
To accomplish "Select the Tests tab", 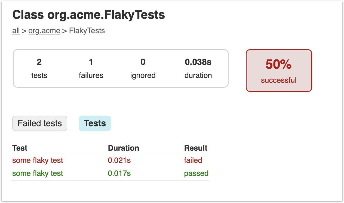I will [x=95, y=123].
